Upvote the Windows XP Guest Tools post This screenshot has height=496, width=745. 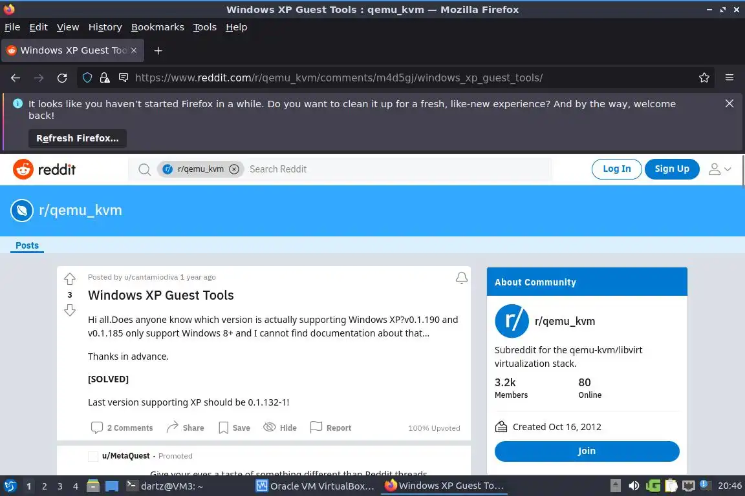click(70, 278)
